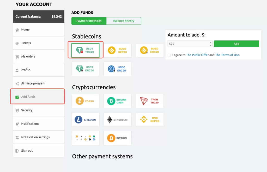Choose Bitcoin Cash payment method

(118, 101)
